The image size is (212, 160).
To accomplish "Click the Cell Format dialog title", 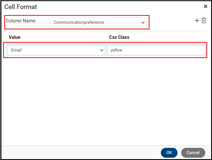I will (x=21, y=7).
